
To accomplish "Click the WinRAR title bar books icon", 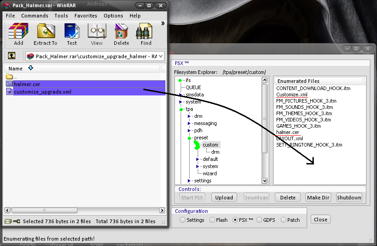I will pyautogui.click(x=7, y=5).
